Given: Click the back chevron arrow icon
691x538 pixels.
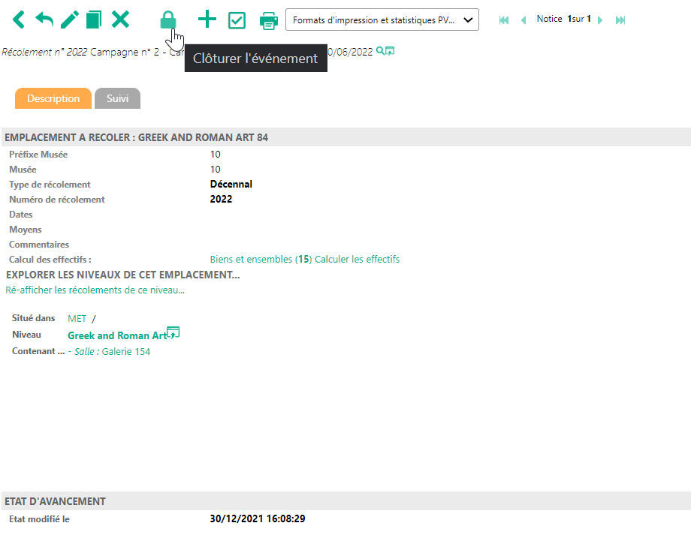Looking at the screenshot, I should pos(19,20).
